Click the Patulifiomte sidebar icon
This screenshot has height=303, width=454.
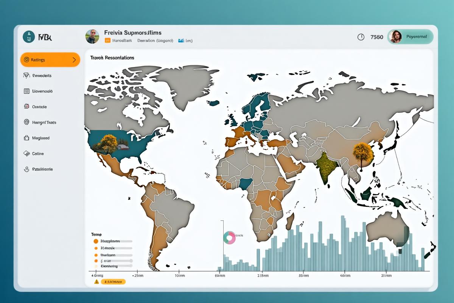pyautogui.click(x=26, y=169)
